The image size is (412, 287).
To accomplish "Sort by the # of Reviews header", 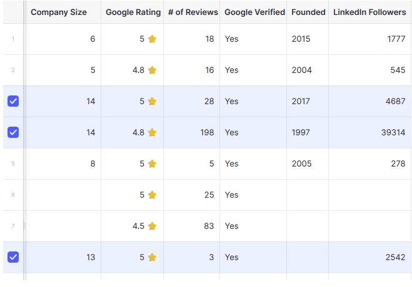I will pyautogui.click(x=193, y=12).
